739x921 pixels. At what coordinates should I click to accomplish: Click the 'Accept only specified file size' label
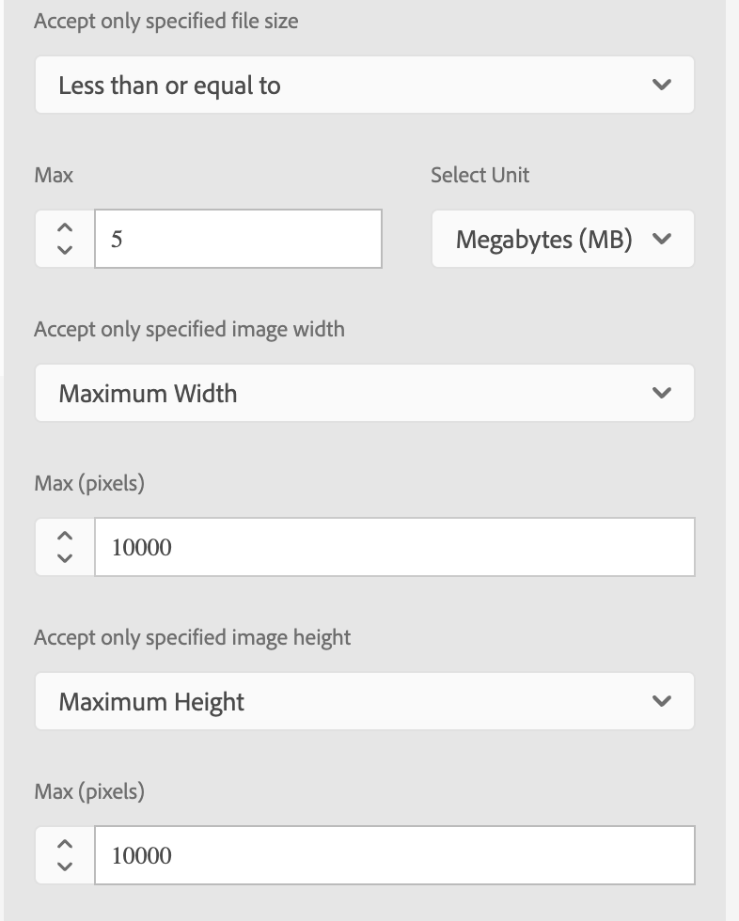[x=166, y=21]
